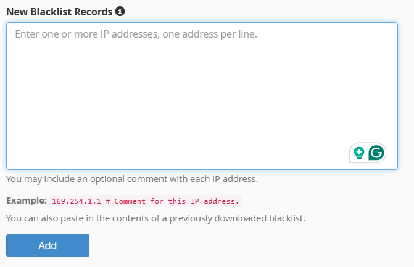Click the previously downloaded blacklist hint text
The image size is (414, 267).
pos(155,218)
